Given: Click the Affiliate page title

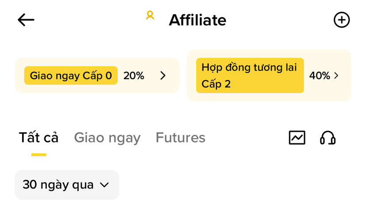Looking at the screenshot, I should pos(197,20).
